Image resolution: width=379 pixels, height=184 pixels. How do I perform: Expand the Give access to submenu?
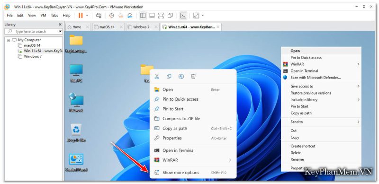pos(321,86)
